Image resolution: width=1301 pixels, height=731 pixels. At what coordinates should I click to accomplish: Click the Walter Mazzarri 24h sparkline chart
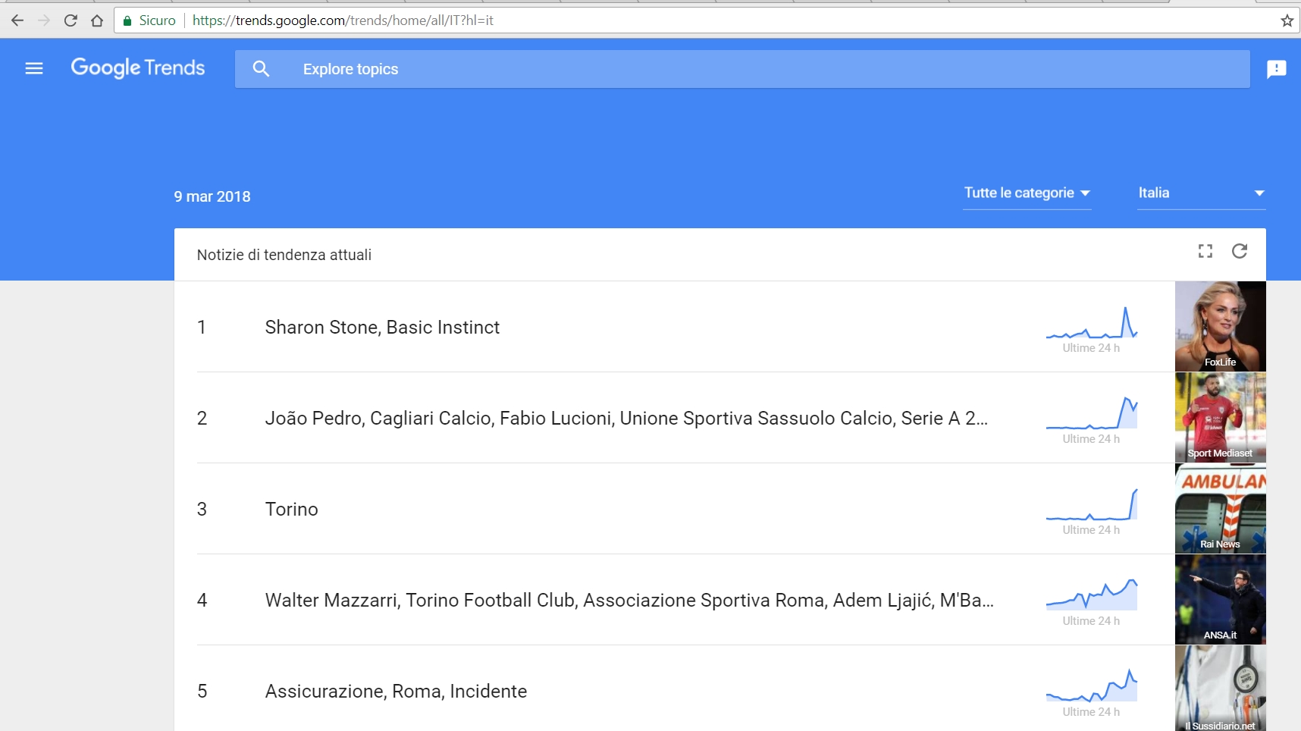coord(1092,595)
